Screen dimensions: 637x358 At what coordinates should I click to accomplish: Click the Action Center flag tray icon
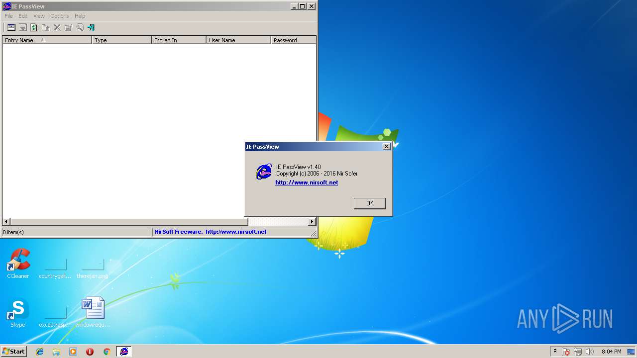tap(566, 352)
